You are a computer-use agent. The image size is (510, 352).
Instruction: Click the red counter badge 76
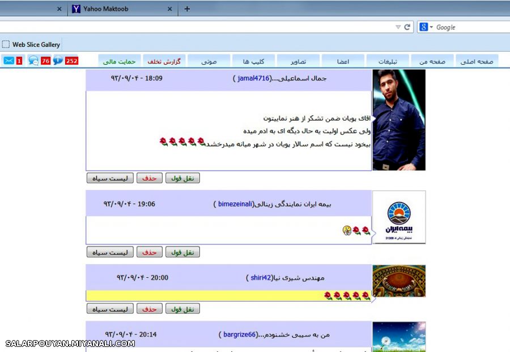[x=46, y=61]
